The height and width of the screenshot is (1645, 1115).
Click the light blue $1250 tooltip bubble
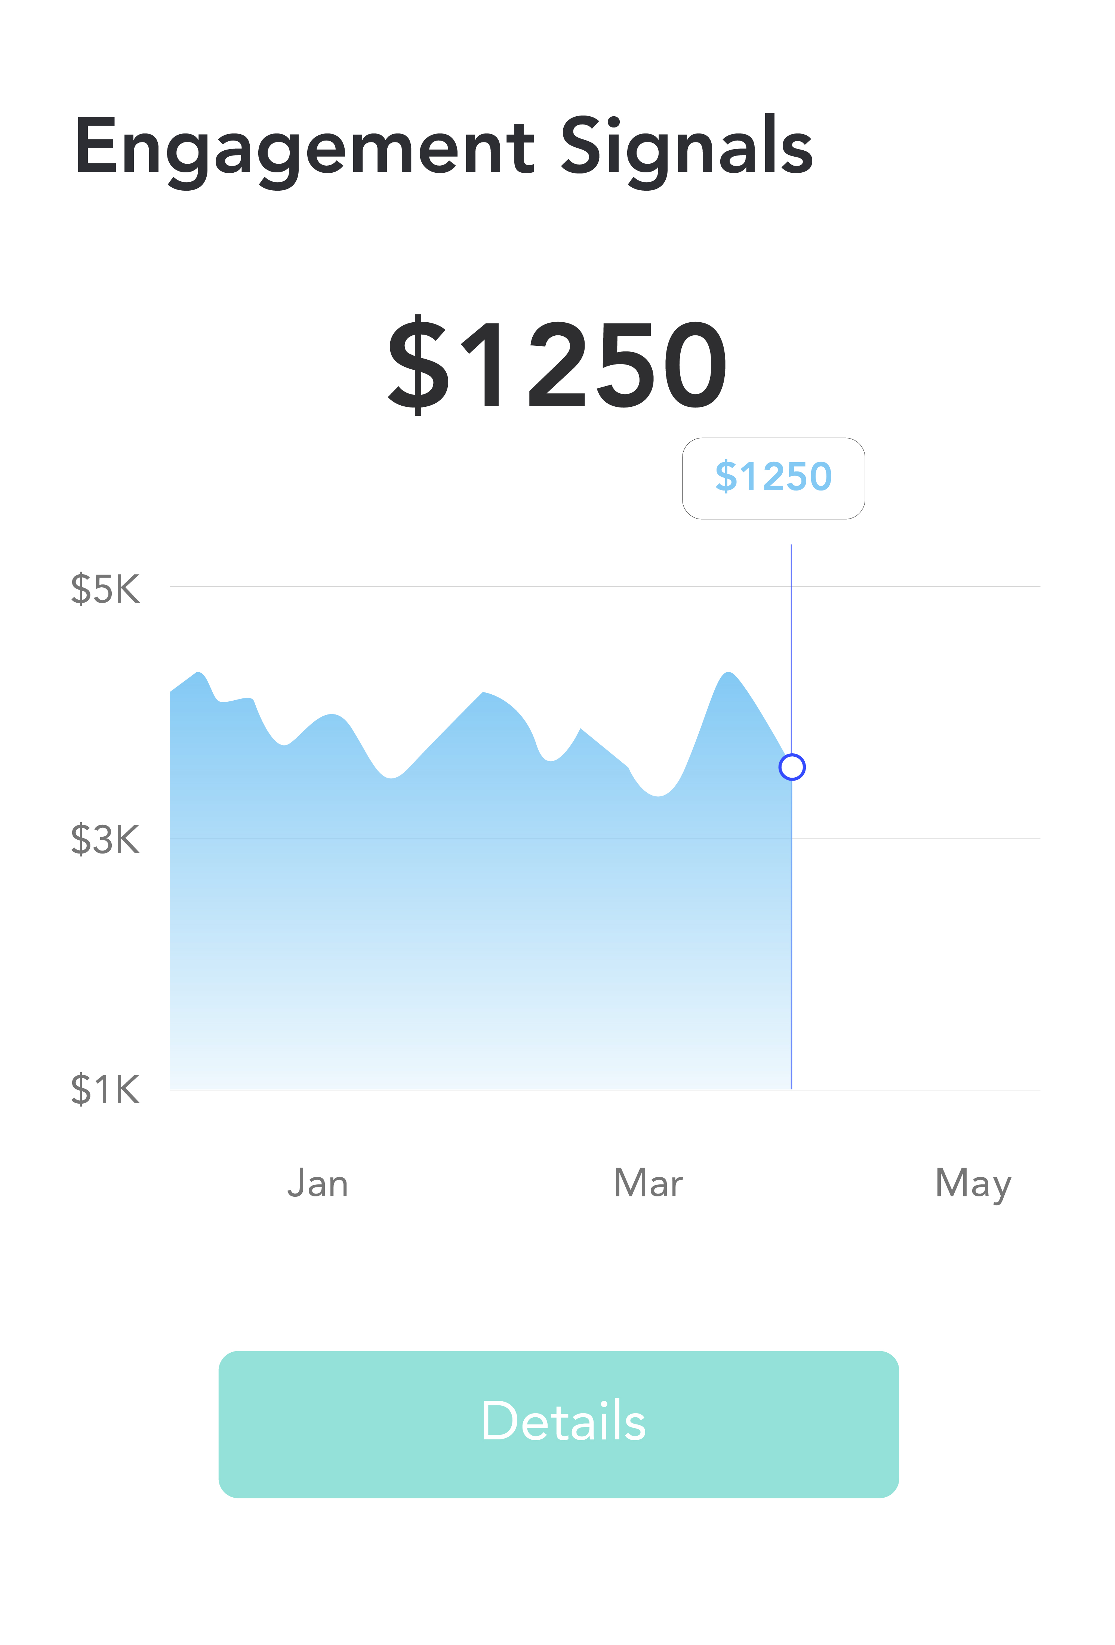coord(773,478)
